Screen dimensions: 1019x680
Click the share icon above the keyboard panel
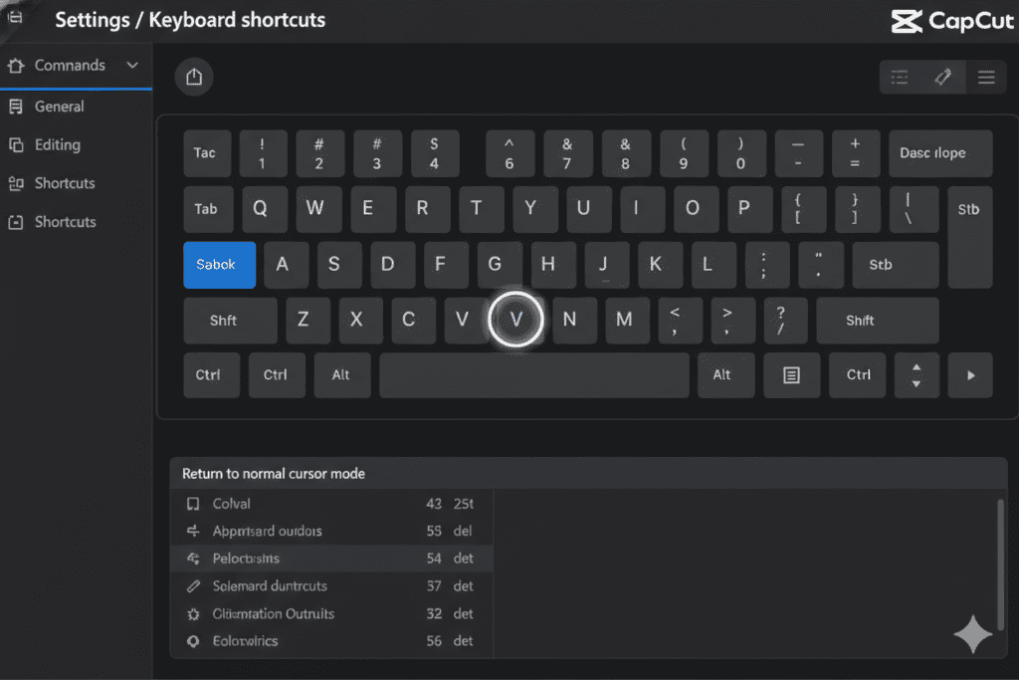coord(194,77)
